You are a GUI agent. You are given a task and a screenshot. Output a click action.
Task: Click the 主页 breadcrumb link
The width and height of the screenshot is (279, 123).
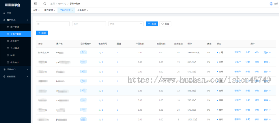[x=52, y=3]
